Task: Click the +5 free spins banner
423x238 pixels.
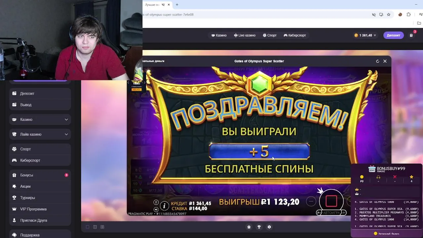Action: pyautogui.click(x=259, y=152)
